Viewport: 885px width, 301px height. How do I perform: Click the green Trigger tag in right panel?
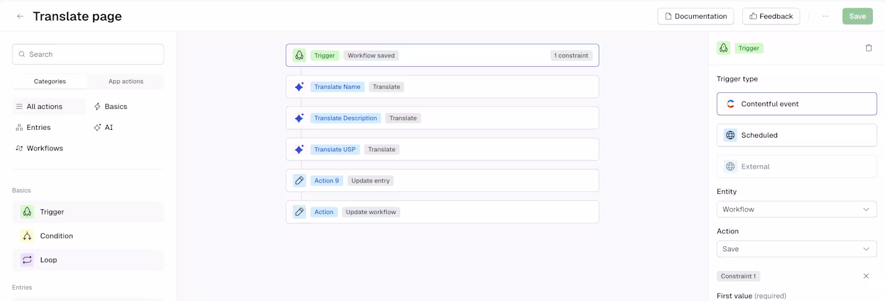(749, 48)
